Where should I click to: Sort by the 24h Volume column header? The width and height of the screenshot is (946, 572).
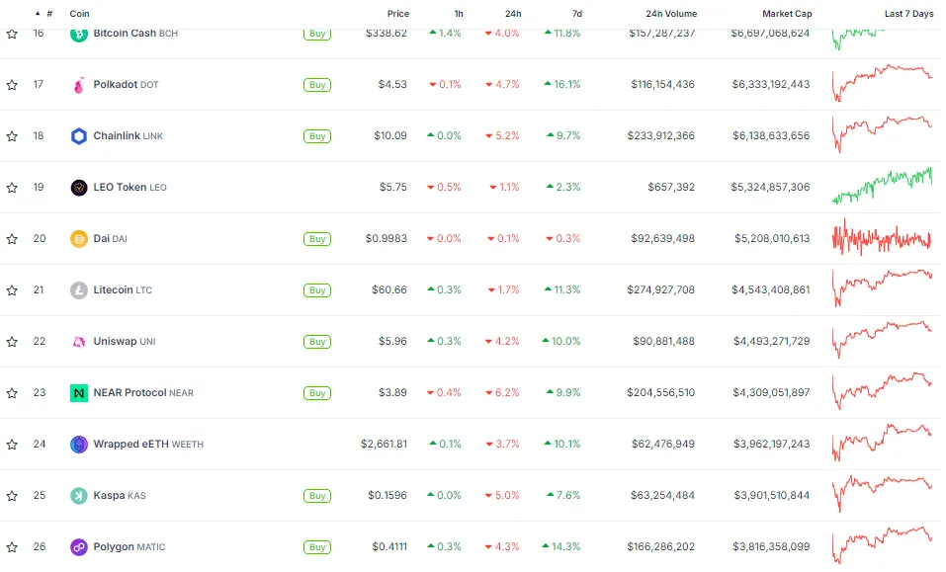click(x=664, y=14)
